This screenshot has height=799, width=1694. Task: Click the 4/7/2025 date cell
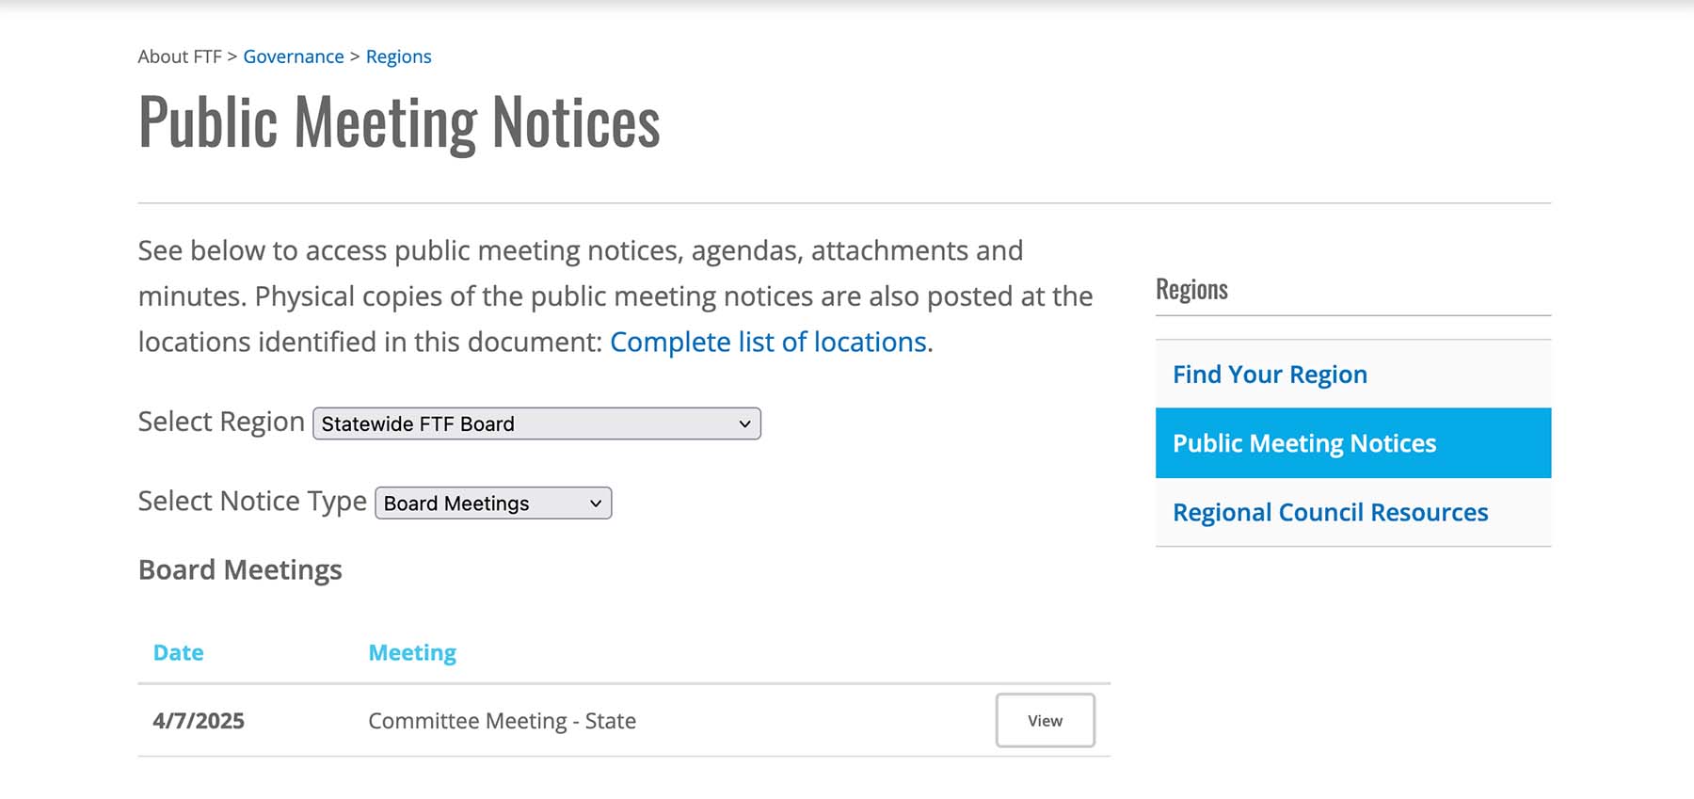coord(198,720)
